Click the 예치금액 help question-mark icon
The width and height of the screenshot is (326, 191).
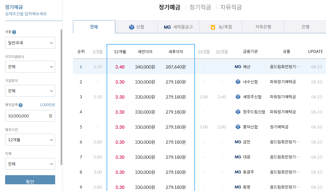tap(21, 105)
